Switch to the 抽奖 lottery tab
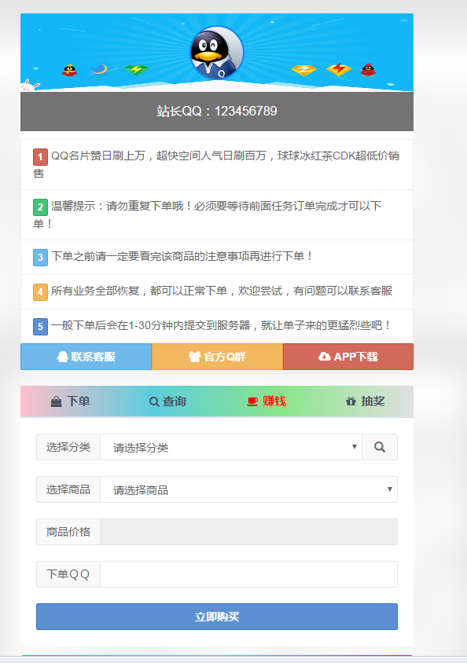 pyautogui.click(x=365, y=401)
